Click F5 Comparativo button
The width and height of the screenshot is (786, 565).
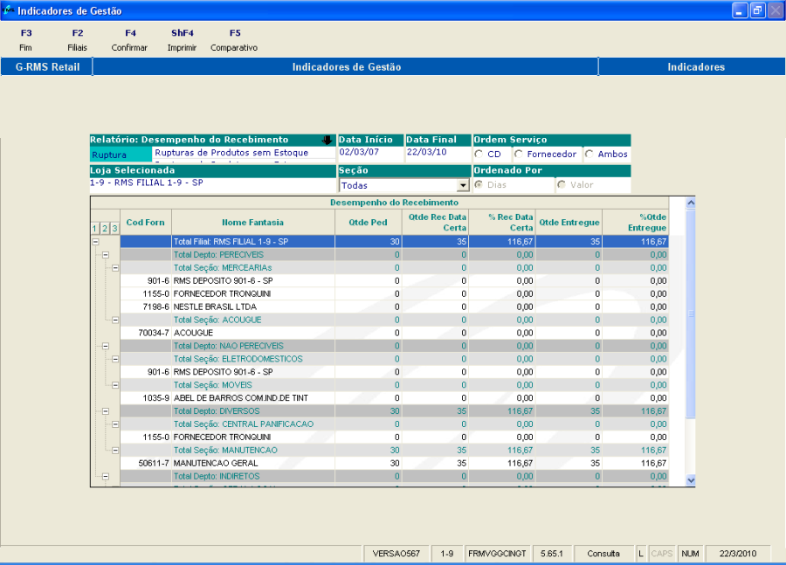click(234, 40)
